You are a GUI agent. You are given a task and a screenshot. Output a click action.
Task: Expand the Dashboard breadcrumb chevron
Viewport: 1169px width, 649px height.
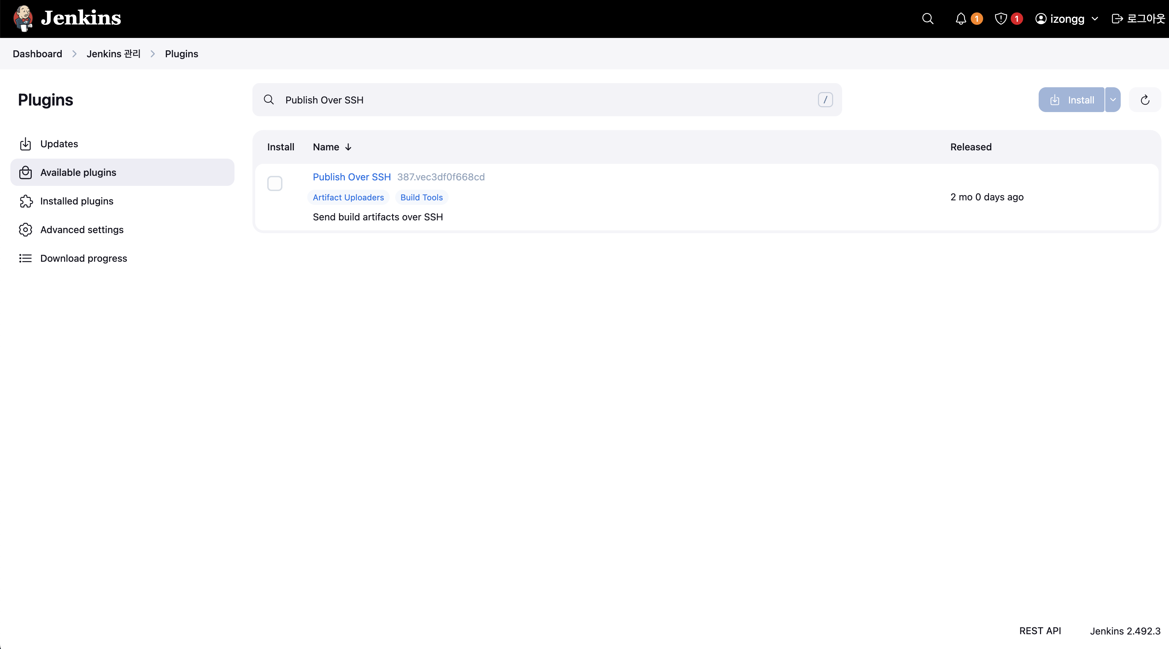click(74, 54)
